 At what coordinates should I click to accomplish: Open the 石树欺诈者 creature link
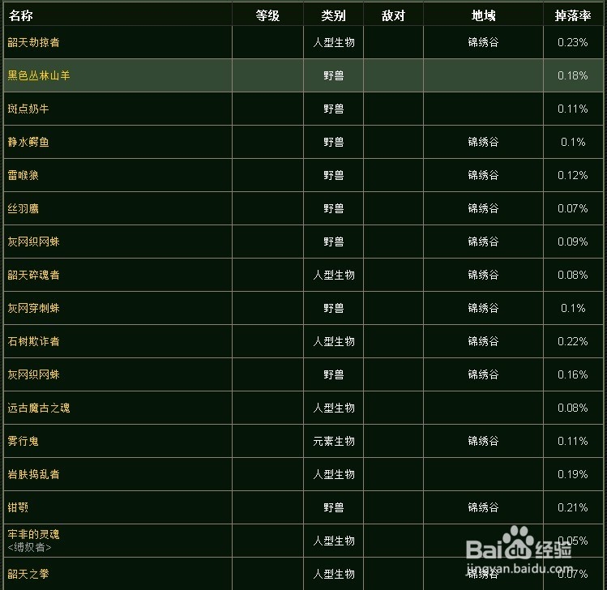click(33, 341)
